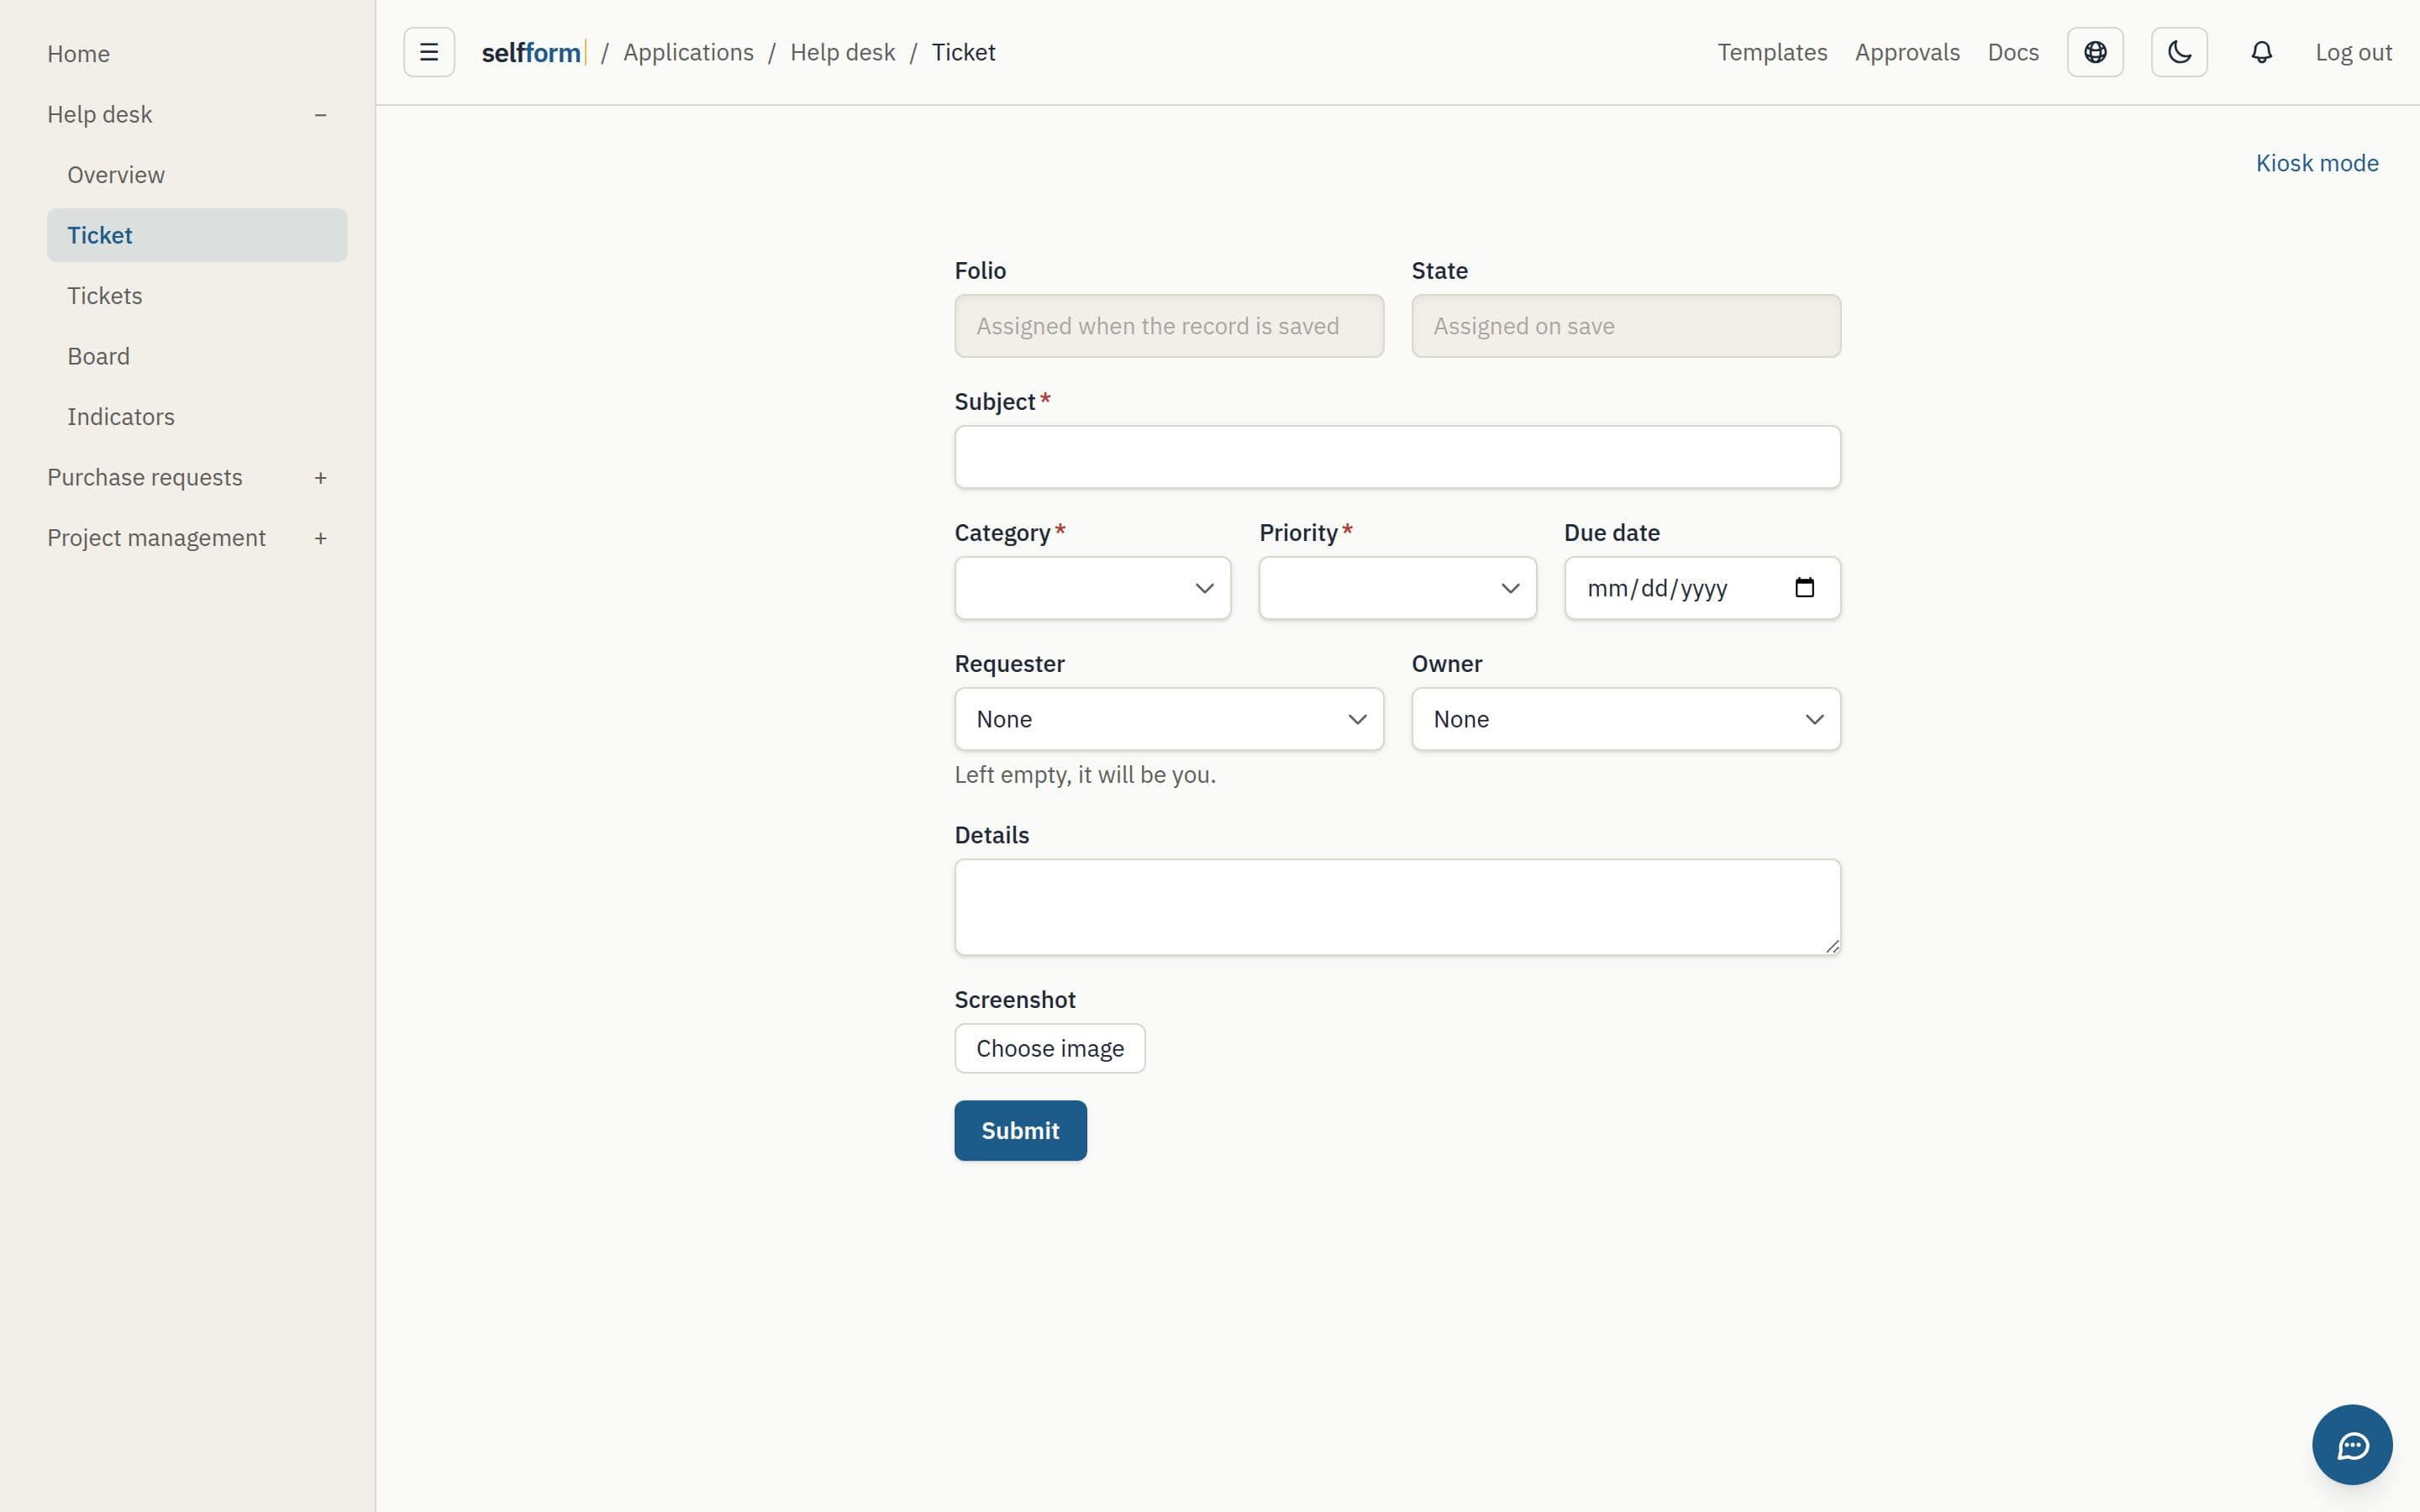Viewport: 2420px width, 1512px height.
Task: Click the "Left empty, it will be you." hint
Action: 1085,775
